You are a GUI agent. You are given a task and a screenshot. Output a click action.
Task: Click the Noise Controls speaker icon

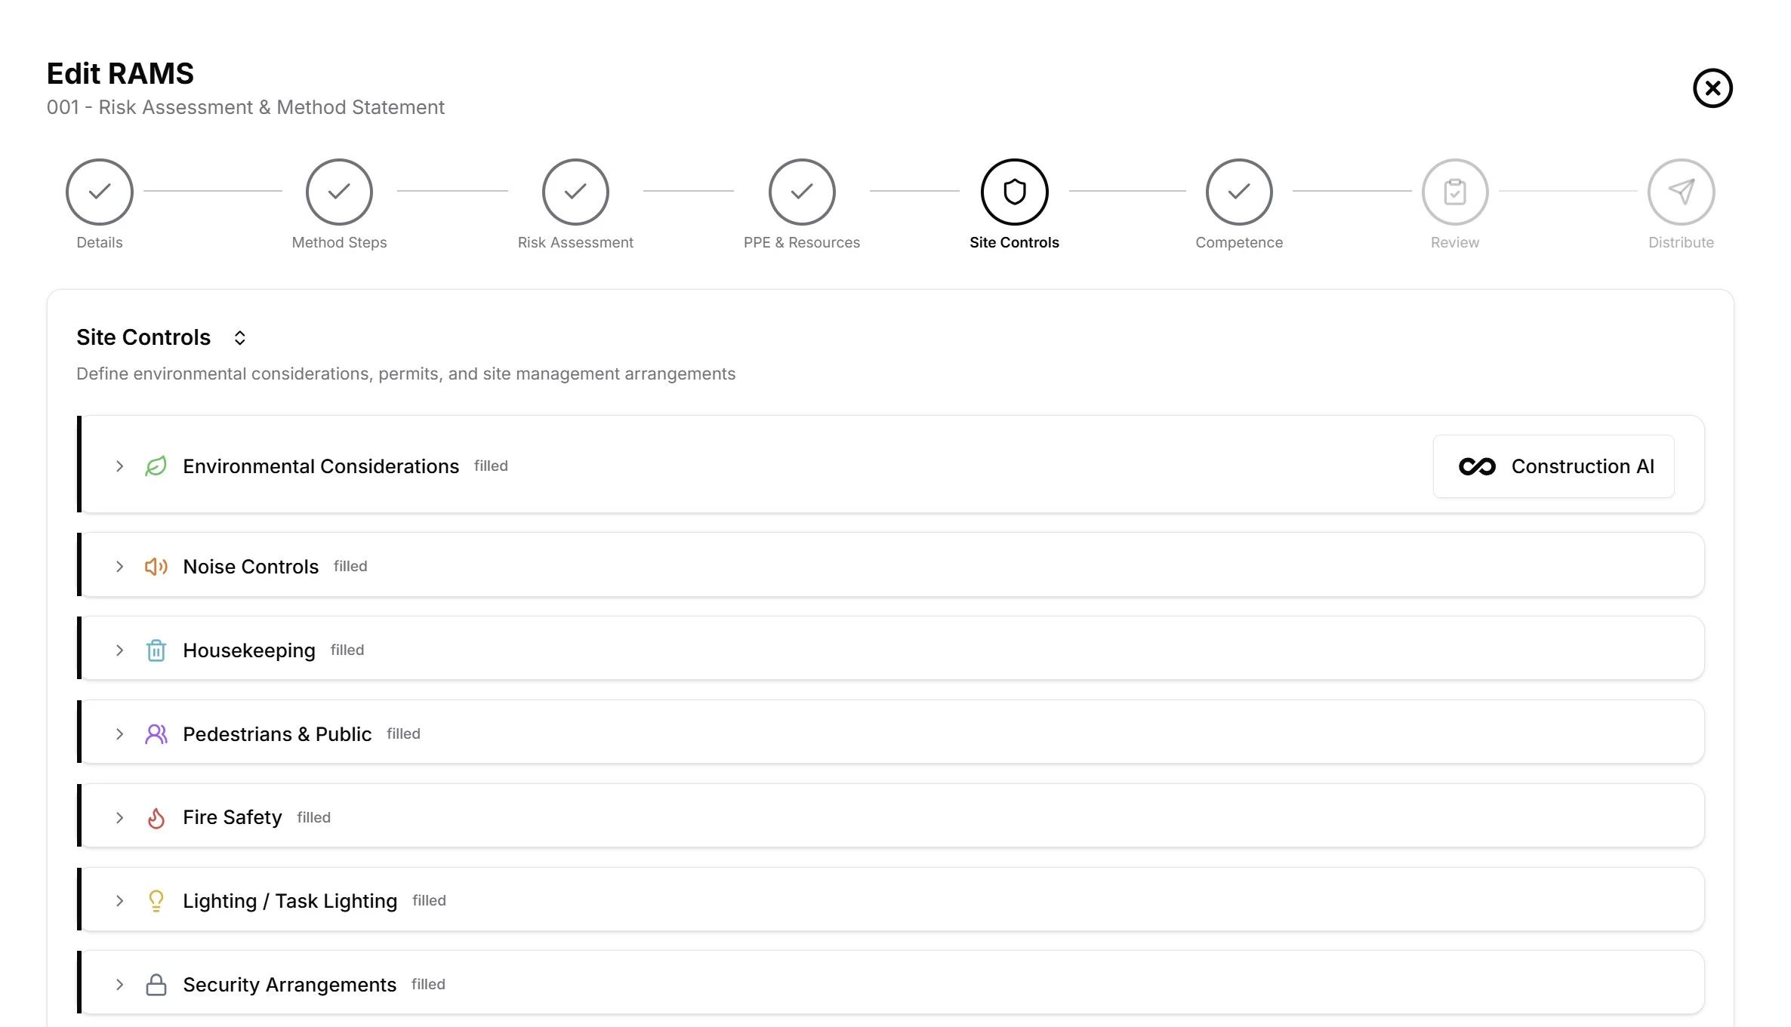(x=156, y=566)
